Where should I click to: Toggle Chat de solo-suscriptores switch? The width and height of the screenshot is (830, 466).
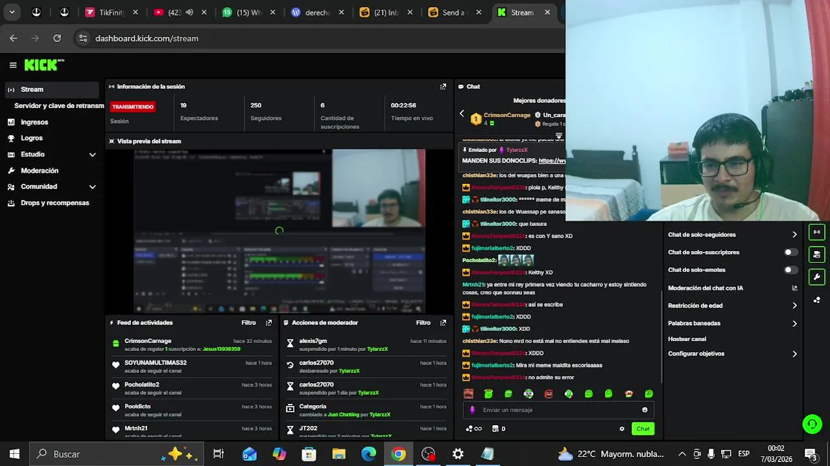(x=790, y=252)
